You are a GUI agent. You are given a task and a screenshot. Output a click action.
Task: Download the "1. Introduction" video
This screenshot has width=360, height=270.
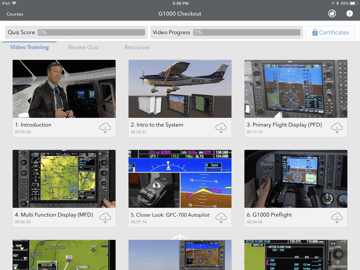(105, 128)
